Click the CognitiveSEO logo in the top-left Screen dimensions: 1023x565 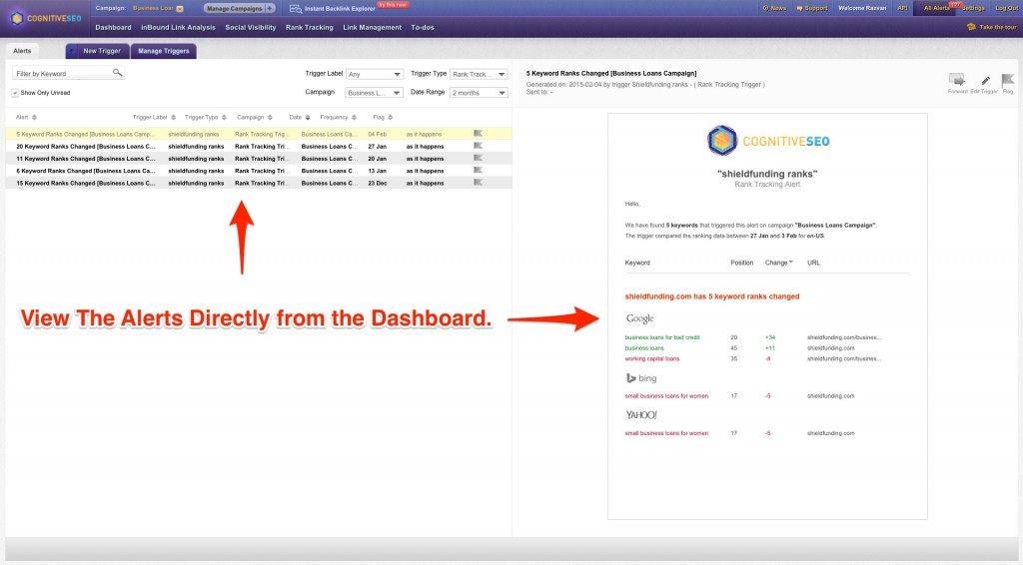45,18
